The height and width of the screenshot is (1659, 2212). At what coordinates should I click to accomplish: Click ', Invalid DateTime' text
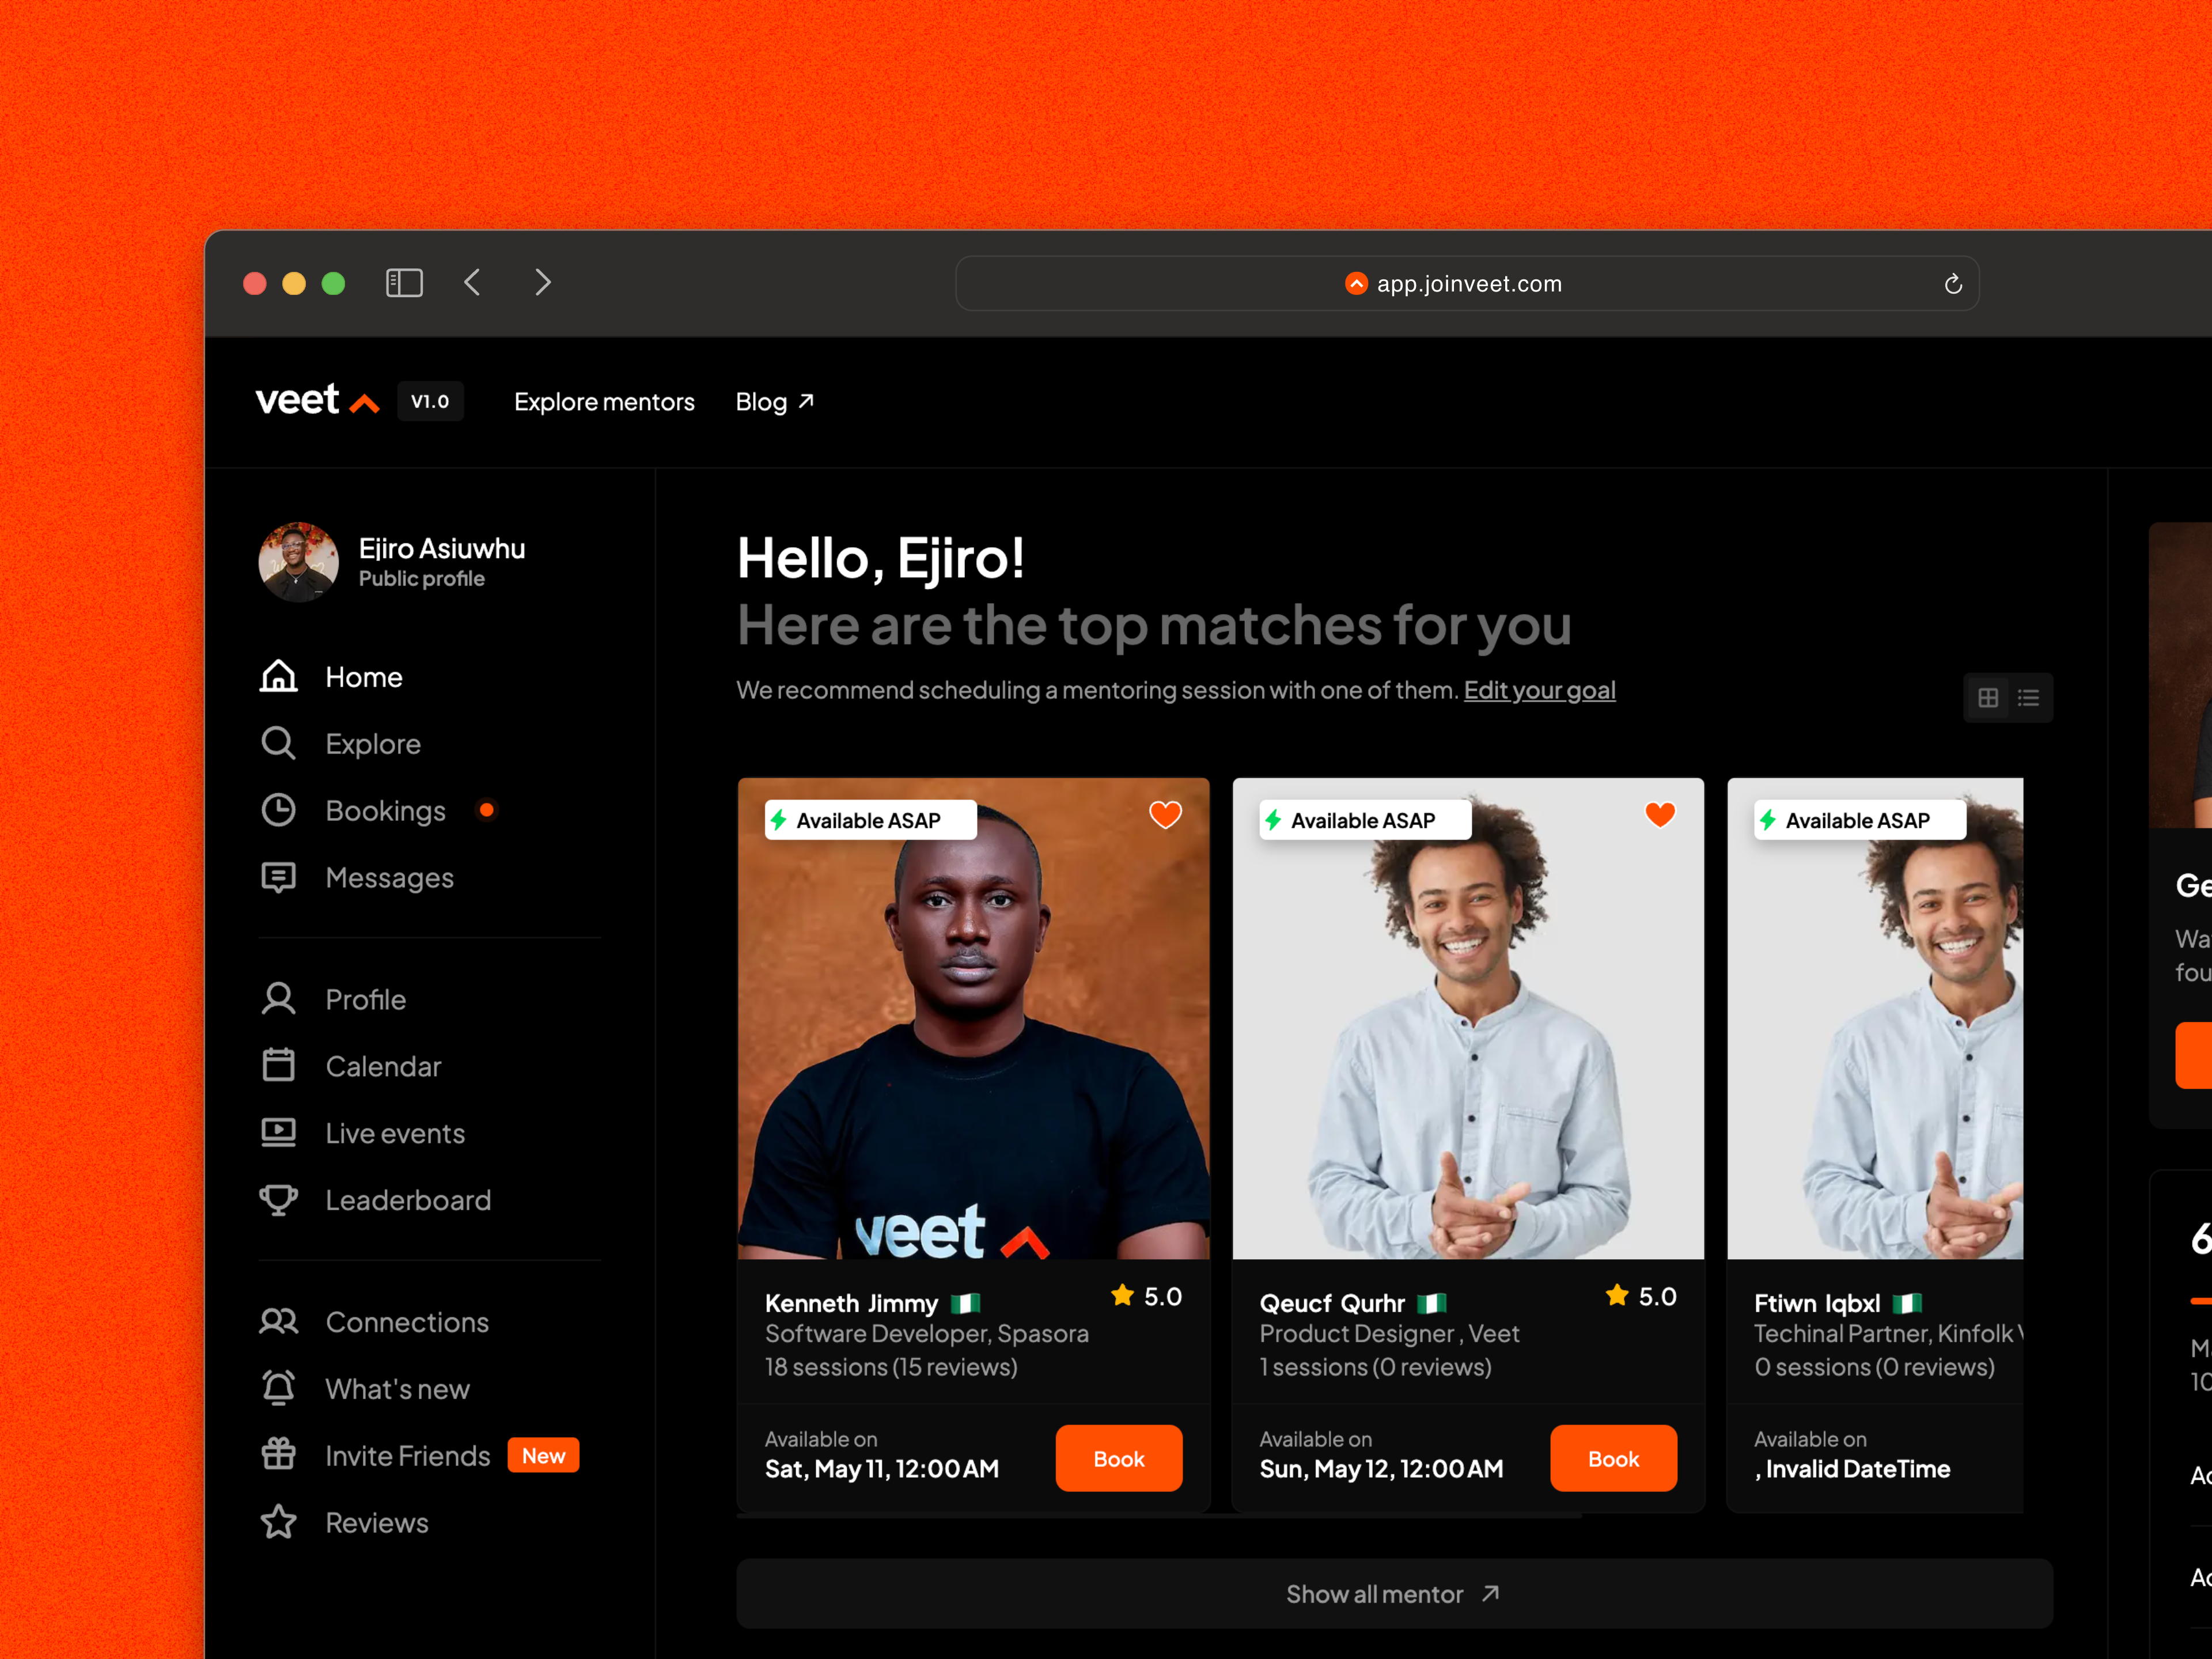(1852, 1469)
